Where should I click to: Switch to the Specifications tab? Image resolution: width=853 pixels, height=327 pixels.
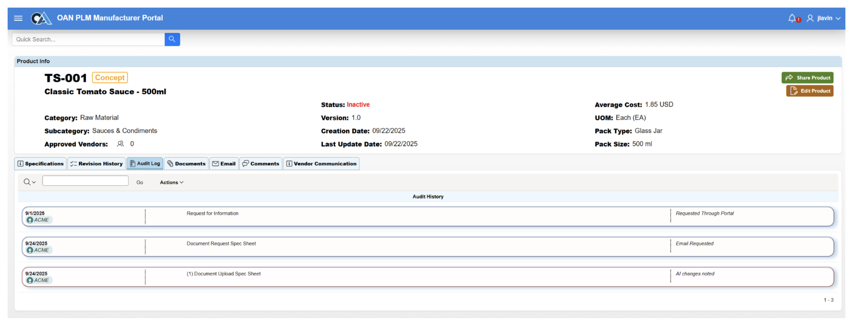coord(40,164)
